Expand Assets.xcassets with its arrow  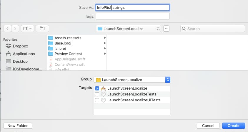[105, 38]
